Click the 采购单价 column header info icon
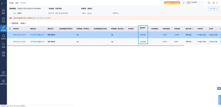 [140, 30]
